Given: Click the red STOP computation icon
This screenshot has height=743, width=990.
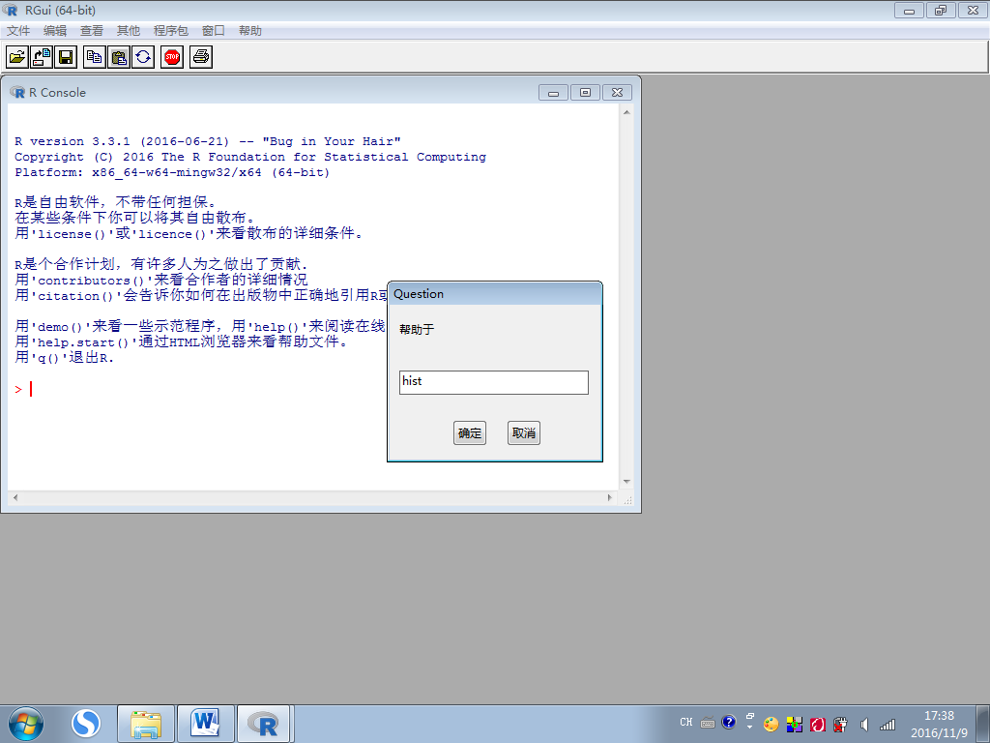Looking at the screenshot, I should (x=172, y=57).
